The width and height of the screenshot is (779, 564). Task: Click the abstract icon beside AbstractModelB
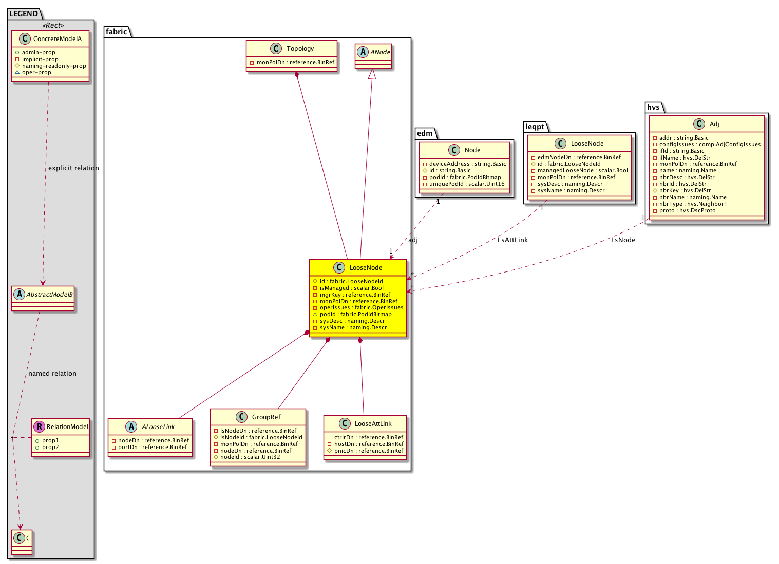[19, 294]
